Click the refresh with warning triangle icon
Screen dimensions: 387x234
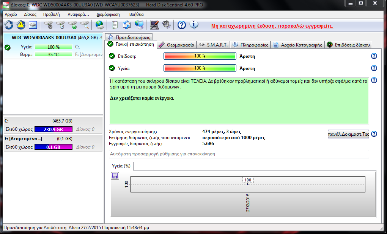coord(21,25)
